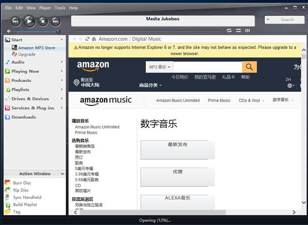Click the 今日特价 link
Screen dimensions: 308x225
(x=180, y=77)
